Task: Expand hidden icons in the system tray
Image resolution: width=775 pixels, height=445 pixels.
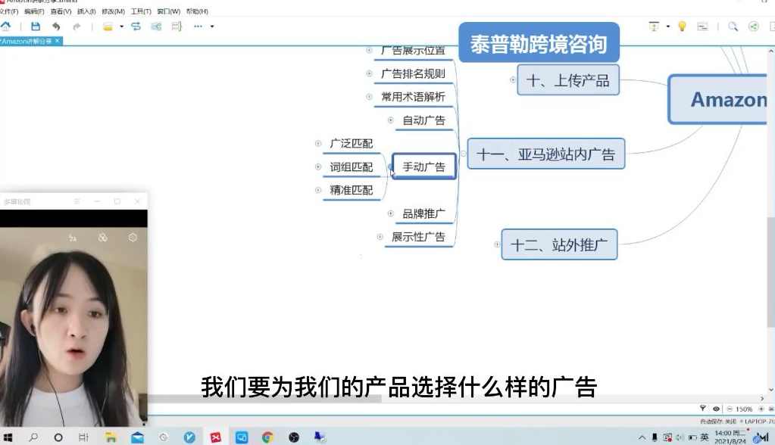Action: [642, 437]
